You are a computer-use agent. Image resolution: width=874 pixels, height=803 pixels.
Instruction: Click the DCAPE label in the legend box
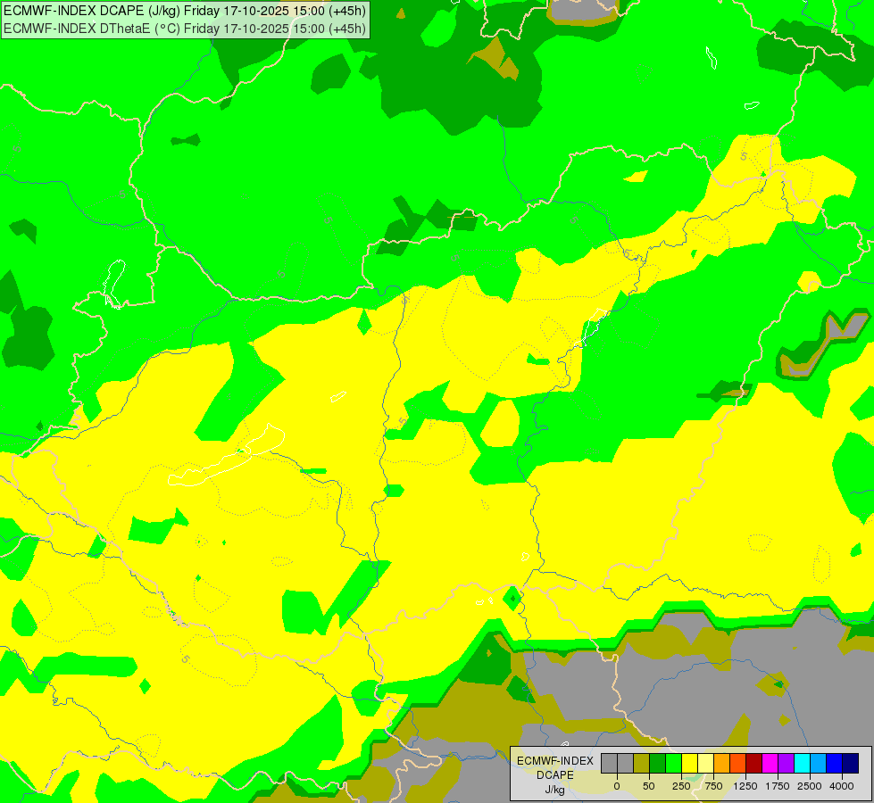coord(555,775)
